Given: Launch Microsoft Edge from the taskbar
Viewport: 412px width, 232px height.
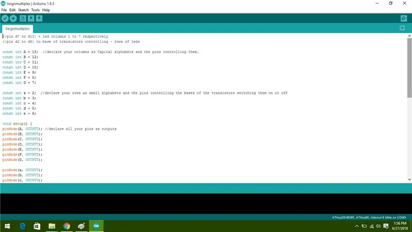Looking at the screenshot, I should pos(23,226).
